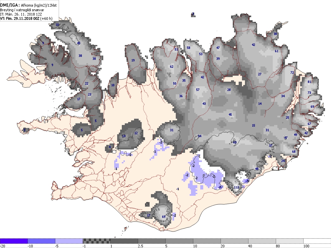
Task: Click the '43' value on the map
Action: (204, 103)
